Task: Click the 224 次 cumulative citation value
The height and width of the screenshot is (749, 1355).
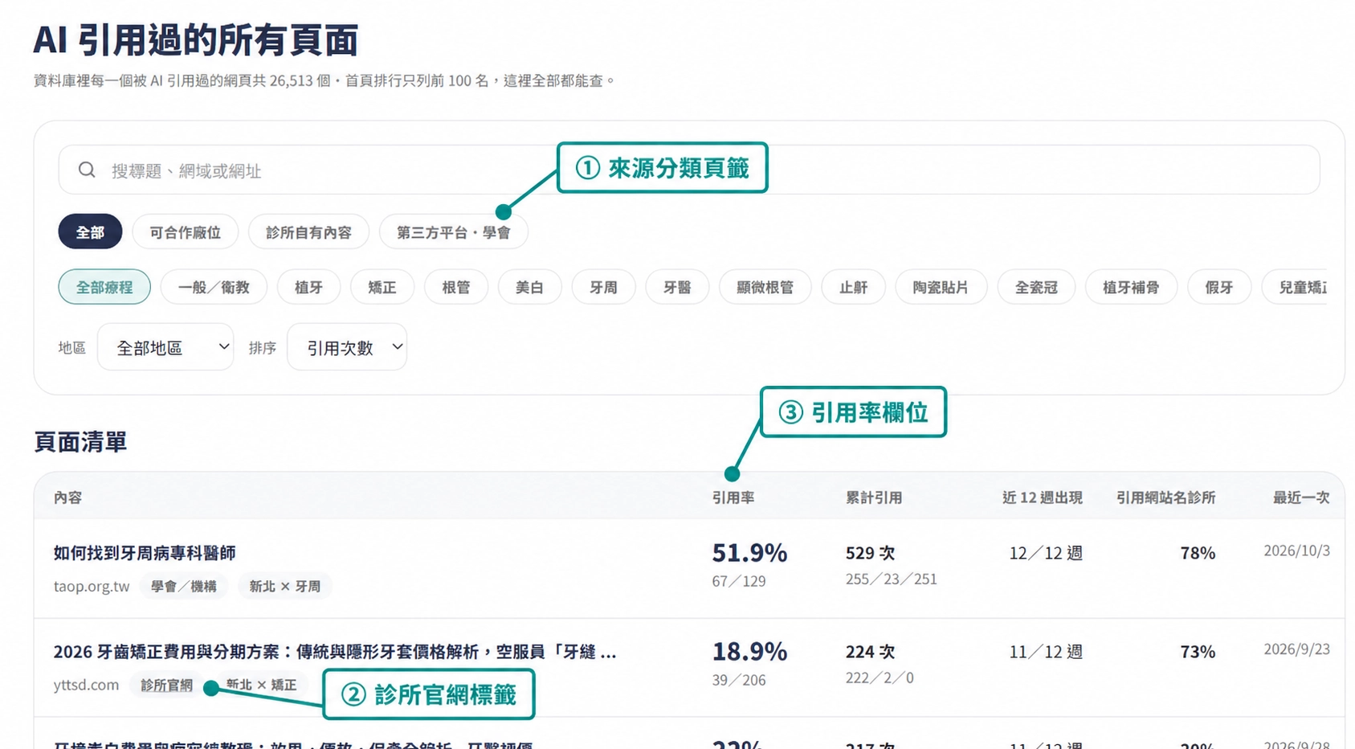Action: (x=870, y=652)
